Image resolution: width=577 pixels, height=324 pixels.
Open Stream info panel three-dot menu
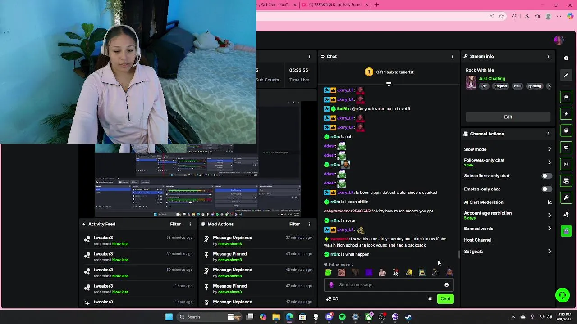coord(548,57)
